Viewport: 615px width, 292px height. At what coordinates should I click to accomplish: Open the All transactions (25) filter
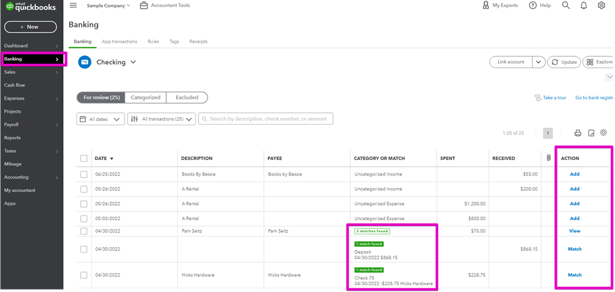162,119
